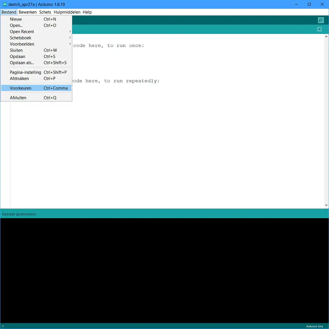Viewport: 329px width, 329px height.
Task: Choose Nieuw to create a sketch
Action: point(36,19)
